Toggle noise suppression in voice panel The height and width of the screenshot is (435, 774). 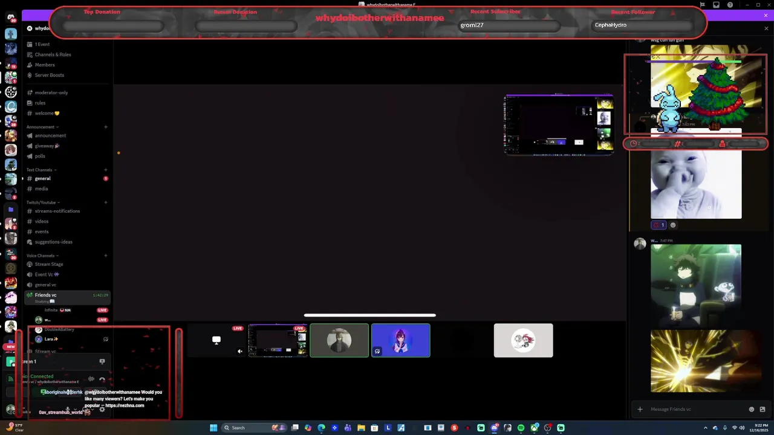91,379
